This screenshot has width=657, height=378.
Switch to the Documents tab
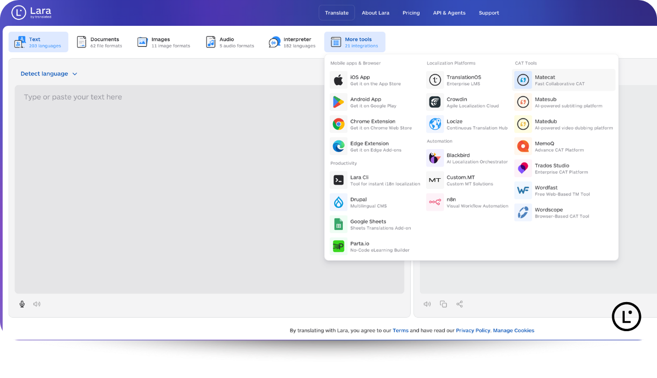point(100,42)
